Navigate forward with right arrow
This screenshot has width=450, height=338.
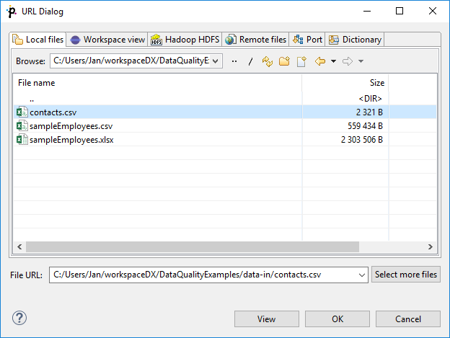click(x=348, y=61)
